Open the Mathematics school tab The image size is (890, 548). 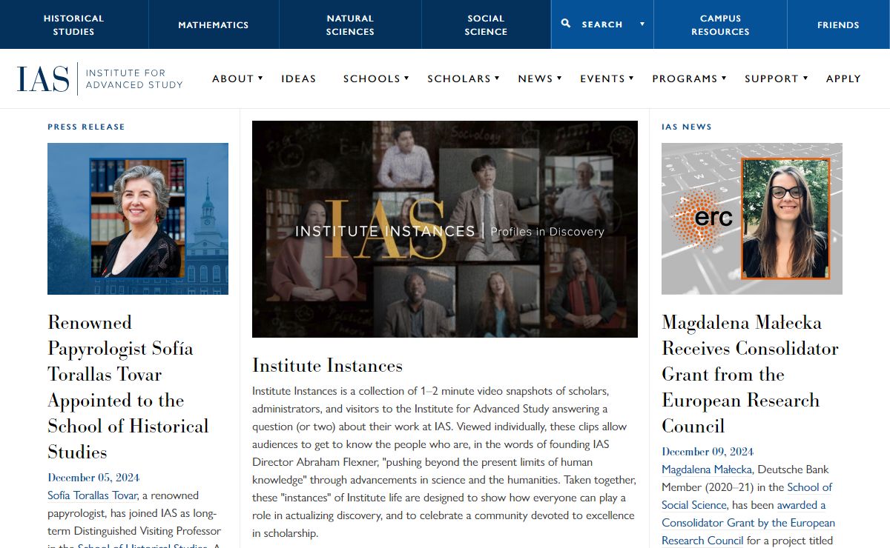coord(214,24)
